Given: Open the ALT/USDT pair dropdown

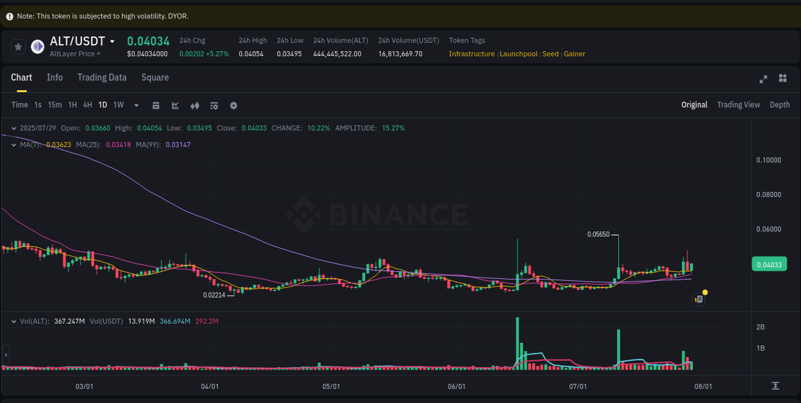Looking at the screenshot, I should point(113,41).
